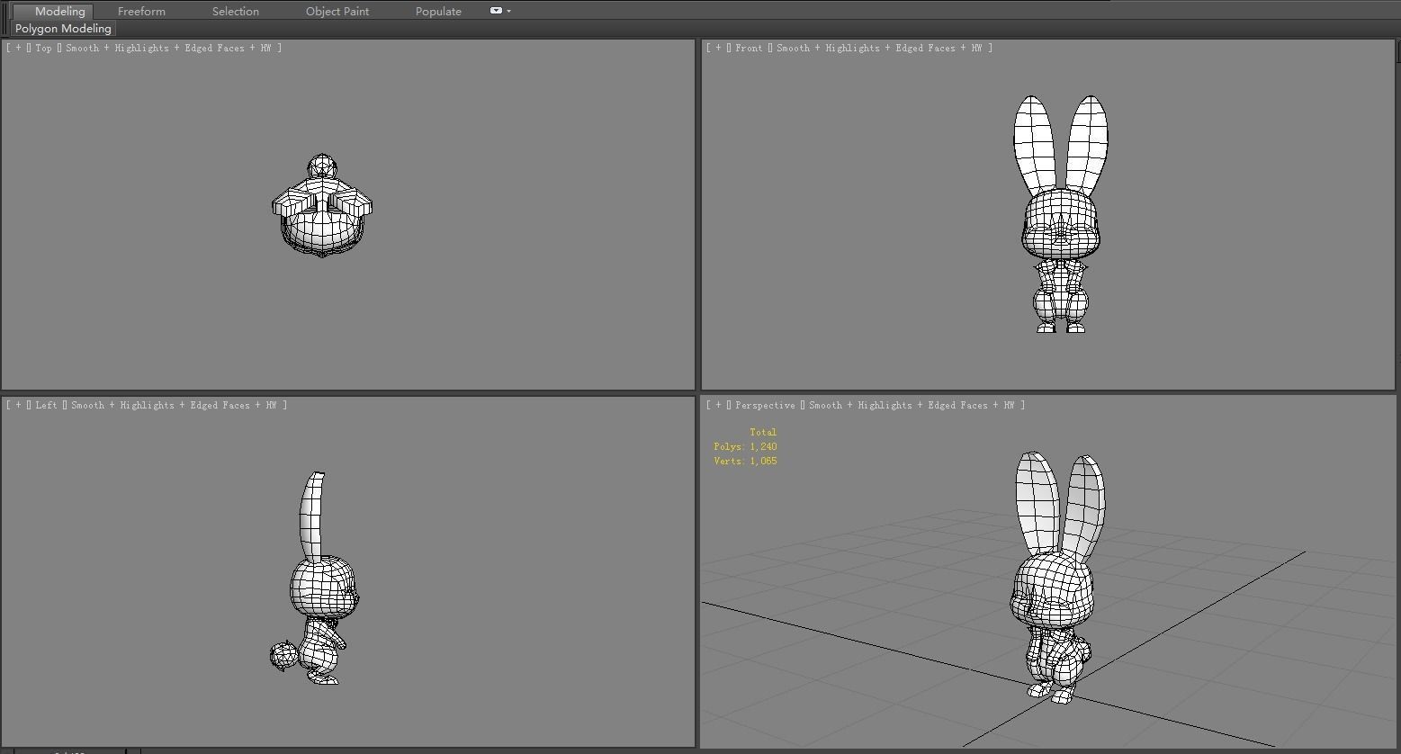
Task: Open the ribbon display options dropdown
Action: 500,11
